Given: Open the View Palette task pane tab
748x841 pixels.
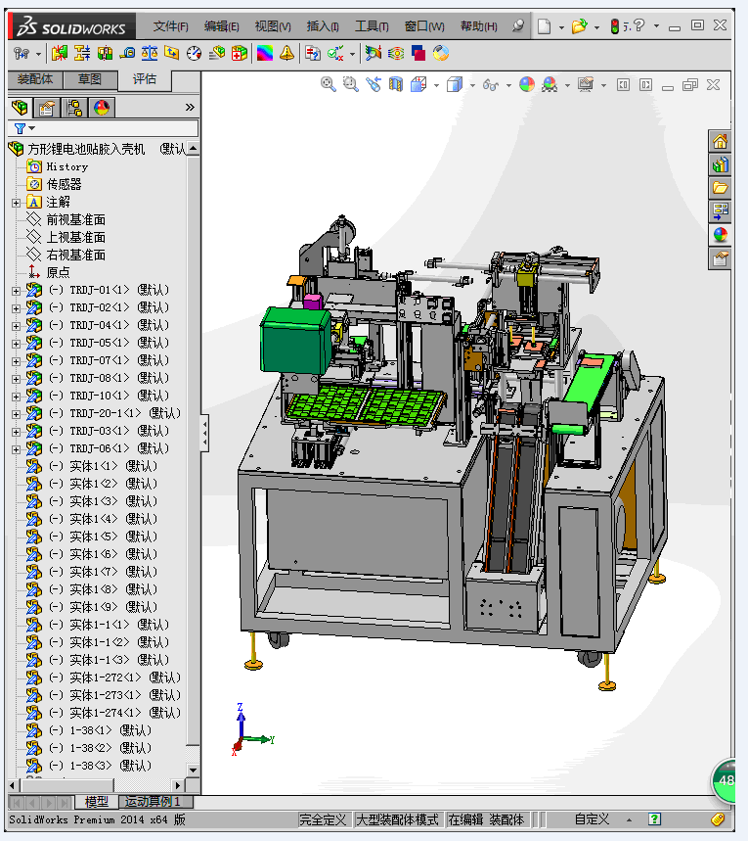Looking at the screenshot, I should [721, 210].
